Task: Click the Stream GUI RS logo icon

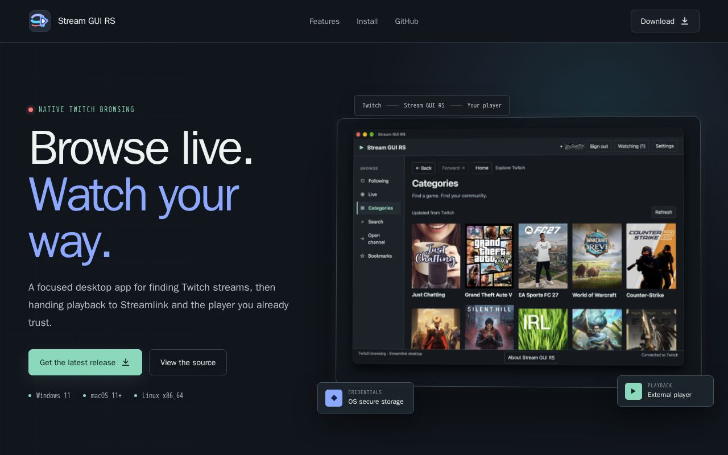Action: pyautogui.click(x=40, y=21)
